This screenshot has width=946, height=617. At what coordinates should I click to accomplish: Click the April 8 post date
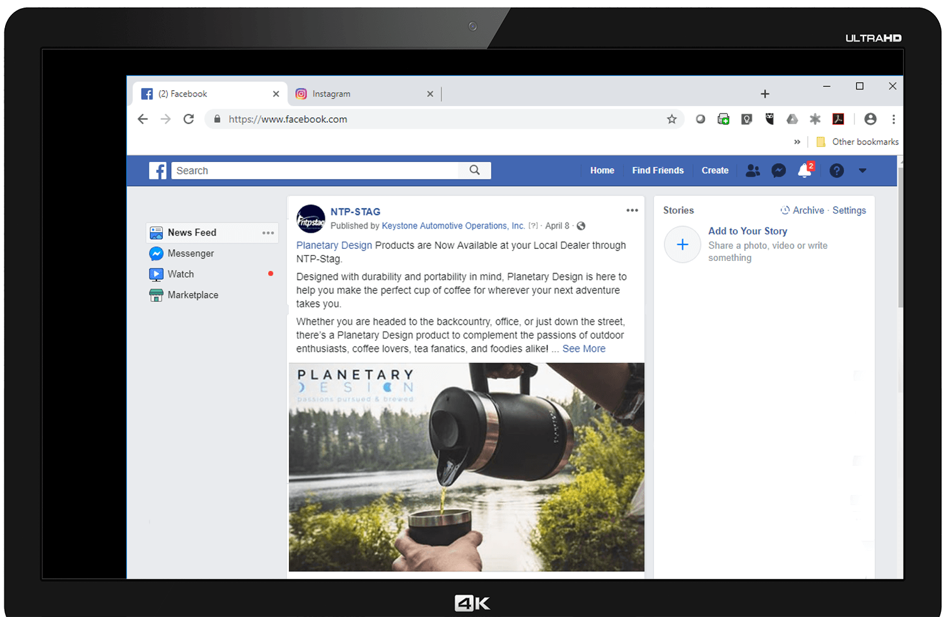pyautogui.click(x=557, y=226)
